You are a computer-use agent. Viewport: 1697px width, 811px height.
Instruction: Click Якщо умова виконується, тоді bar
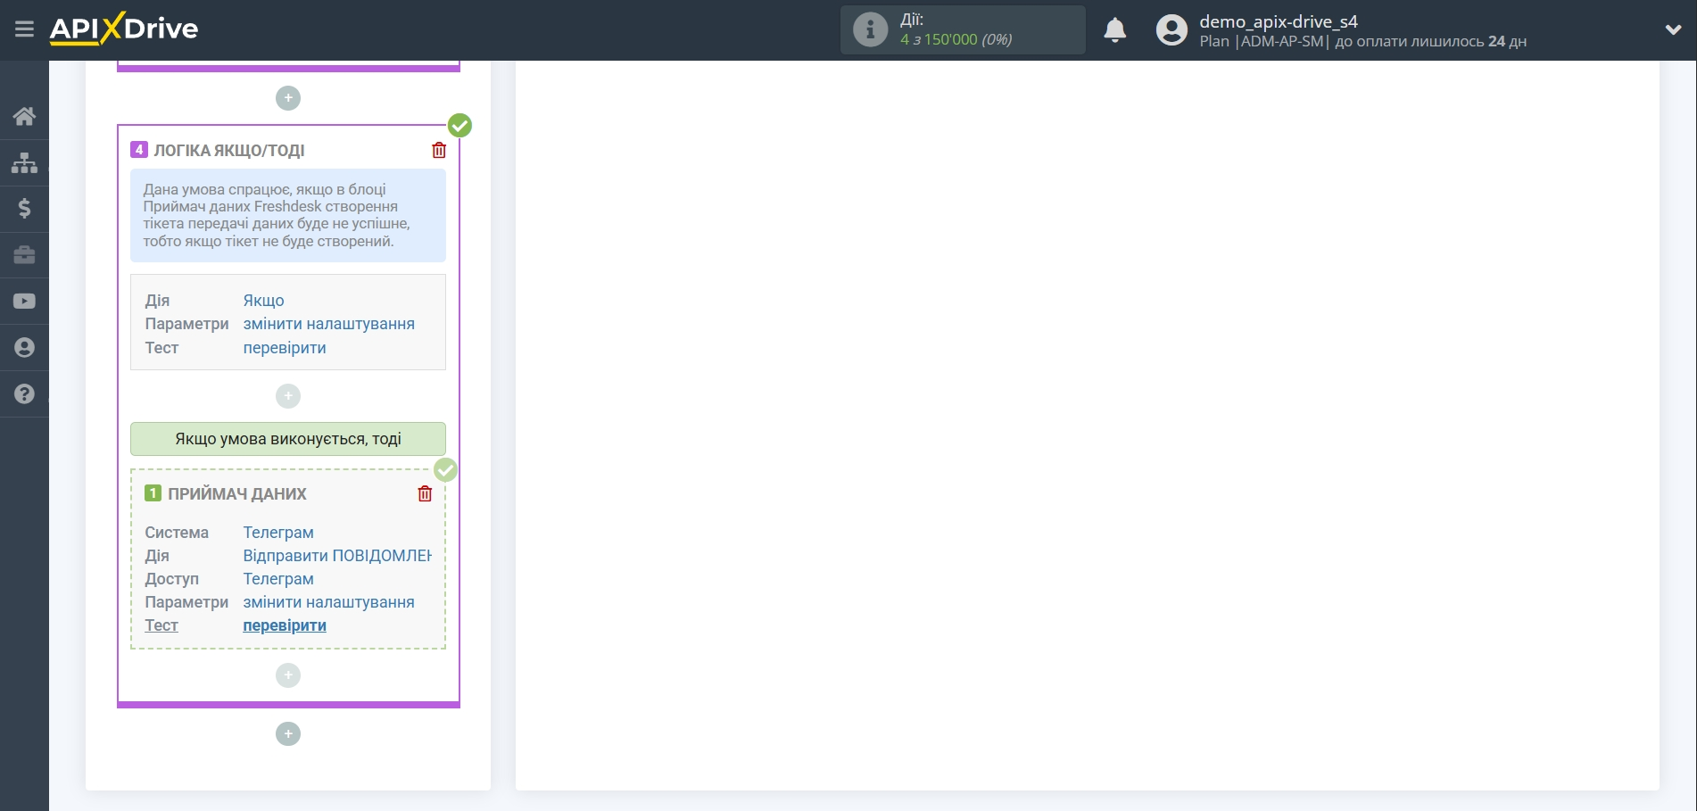click(x=288, y=439)
